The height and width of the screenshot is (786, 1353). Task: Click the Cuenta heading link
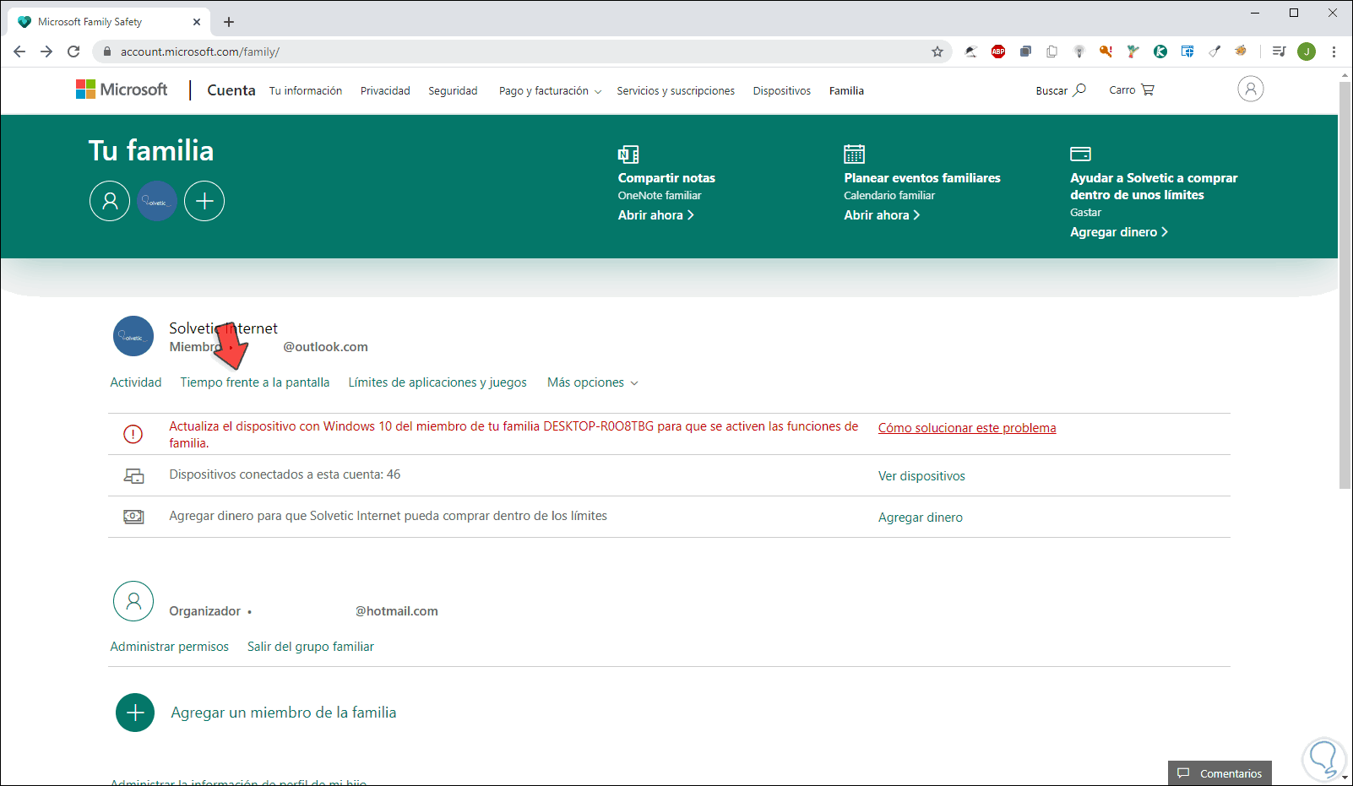[231, 90]
